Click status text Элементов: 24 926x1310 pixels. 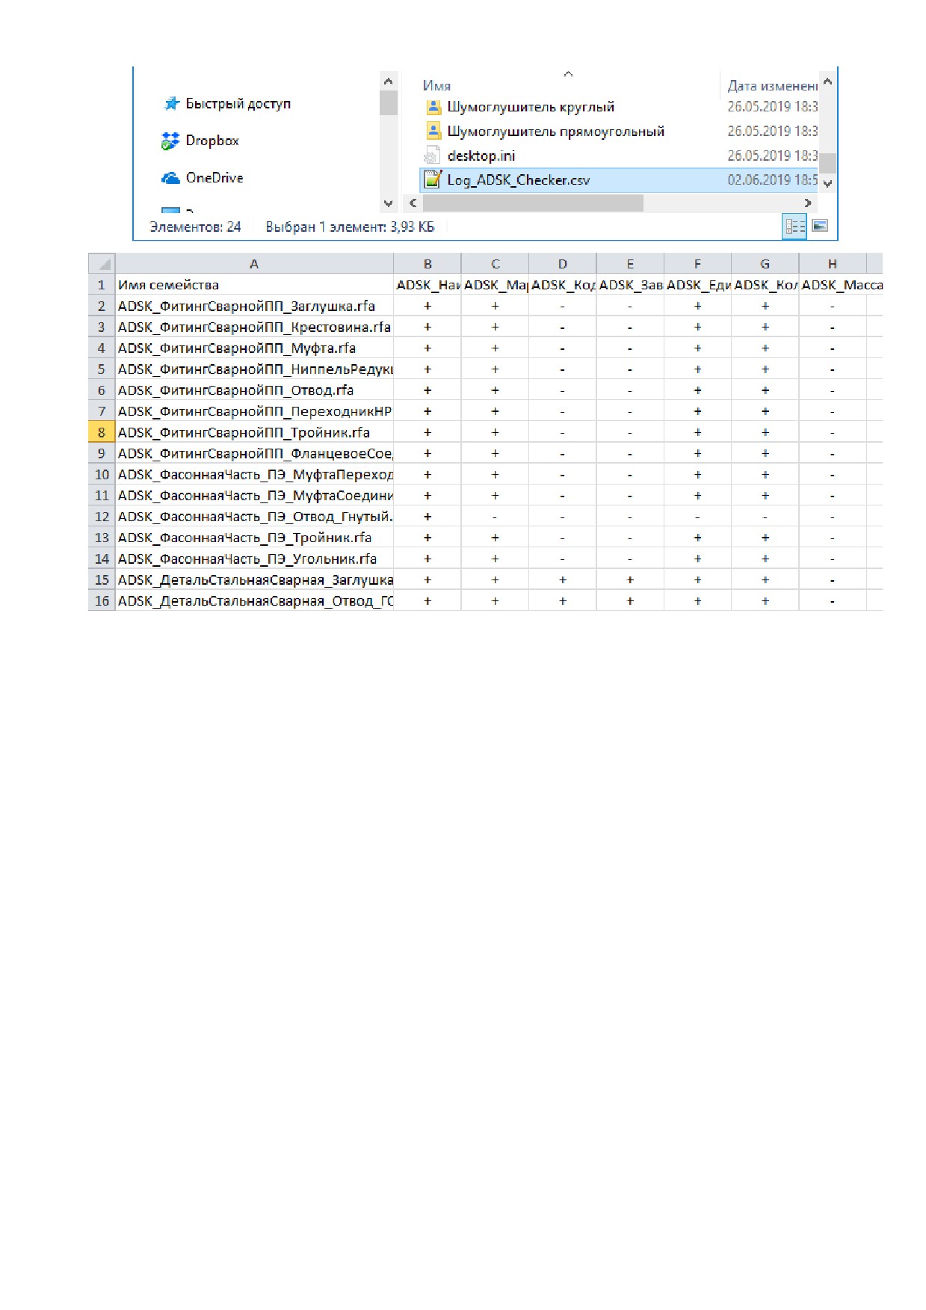coord(195,227)
